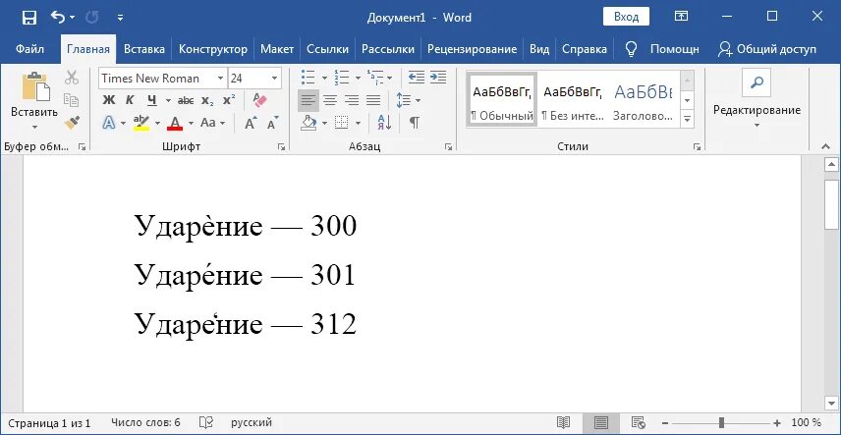Open the Справка tab

[585, 49]
